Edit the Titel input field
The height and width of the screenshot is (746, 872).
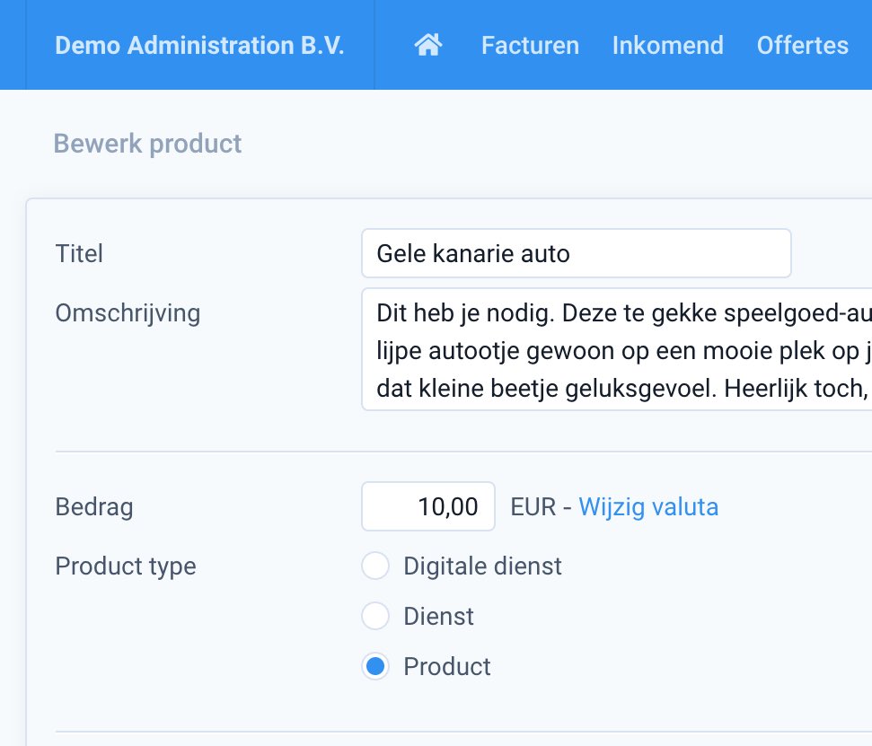pos(577,253)
